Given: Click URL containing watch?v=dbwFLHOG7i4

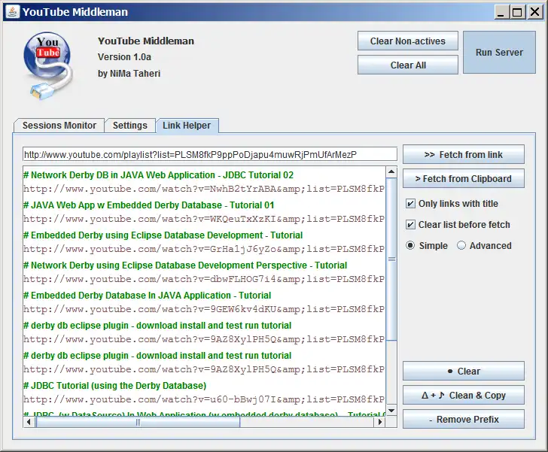Looking at the screenshot, I should pyautogui.click(x=204, y=279).
